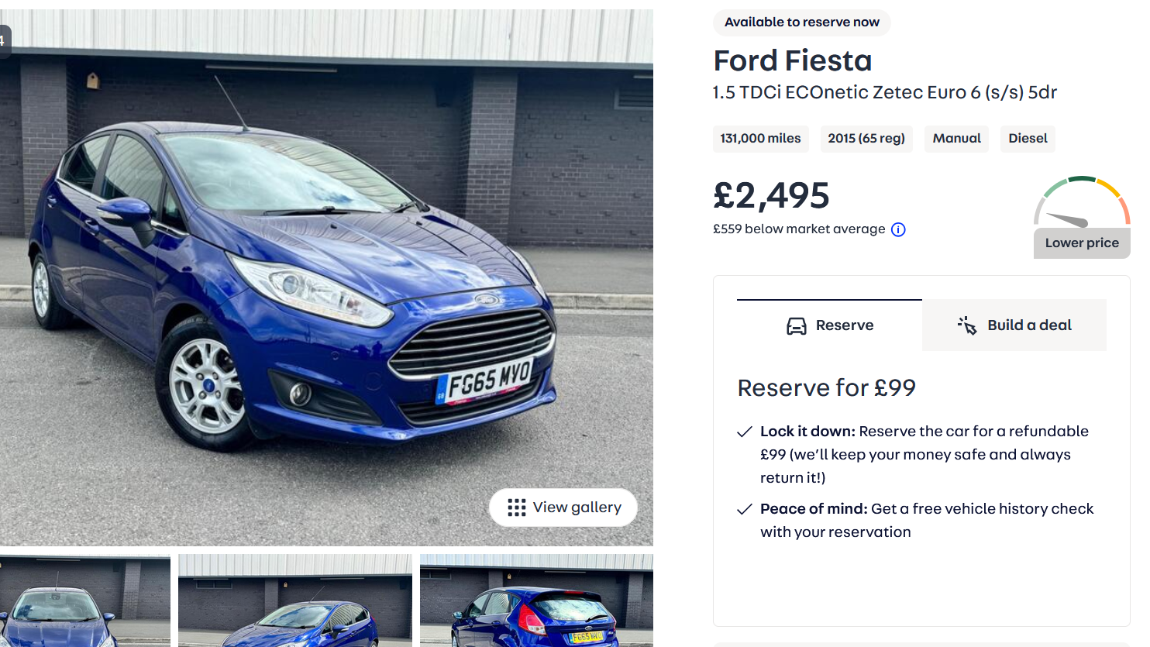
Task: Click the car icon beside Reserve
Action: [x=796, y=326]
